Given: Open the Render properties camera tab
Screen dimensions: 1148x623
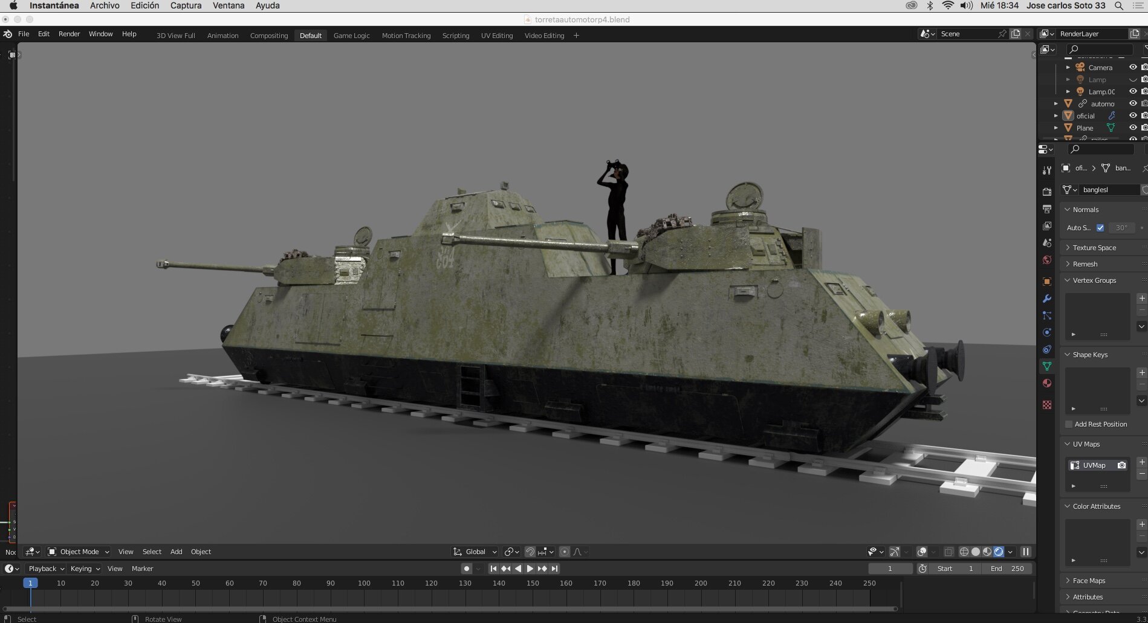Looking at the screenshot, I should (1047, 192).
